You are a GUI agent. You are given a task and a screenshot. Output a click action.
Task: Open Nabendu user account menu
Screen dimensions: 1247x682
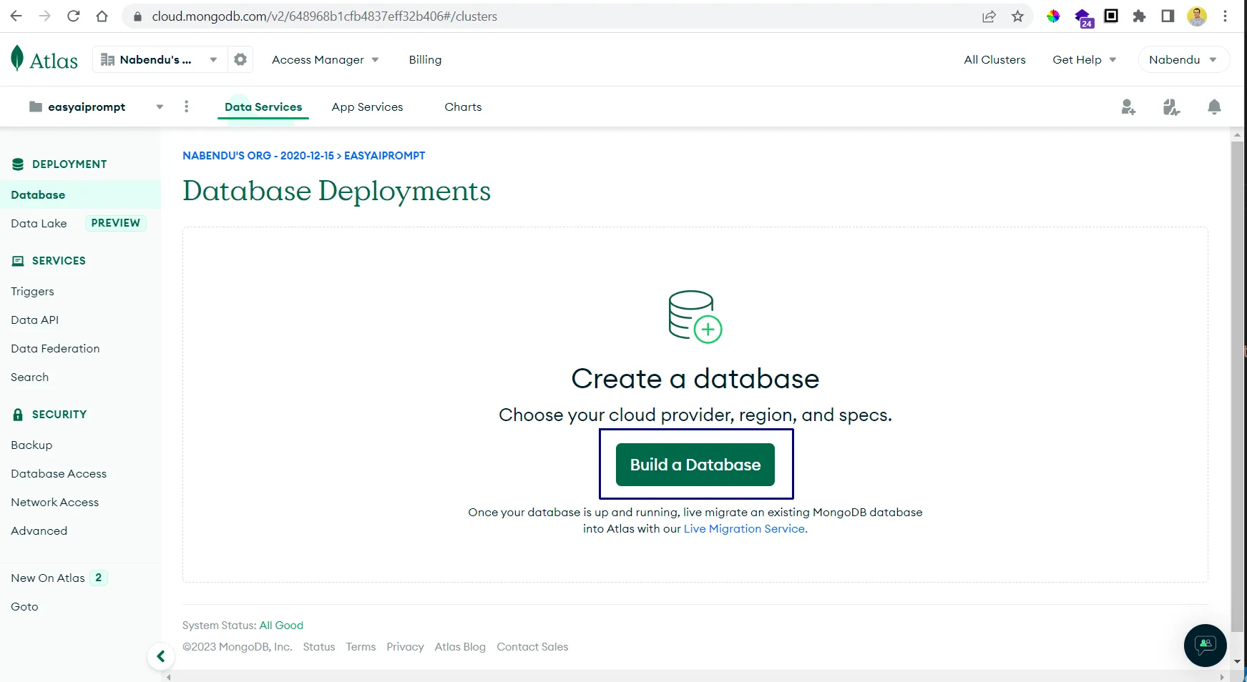click(x=1183, y=59)
